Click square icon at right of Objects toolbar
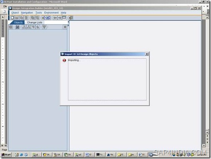Viewport: 211px width, 159px height. [65, 27]
